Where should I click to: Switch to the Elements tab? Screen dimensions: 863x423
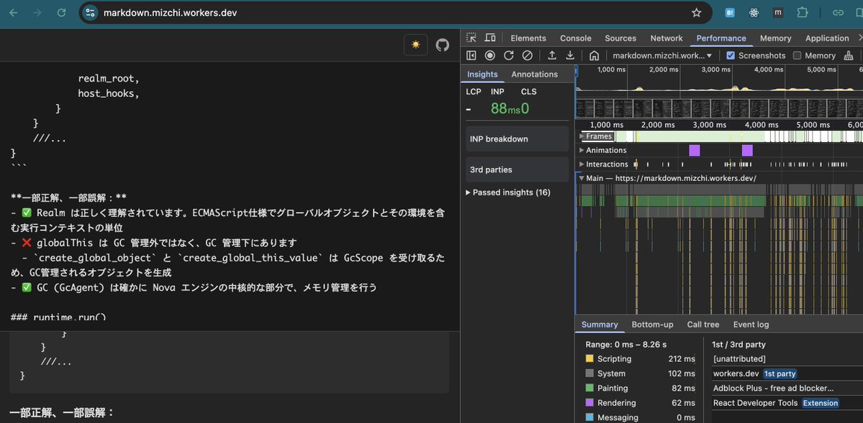[x=528, y=38]
